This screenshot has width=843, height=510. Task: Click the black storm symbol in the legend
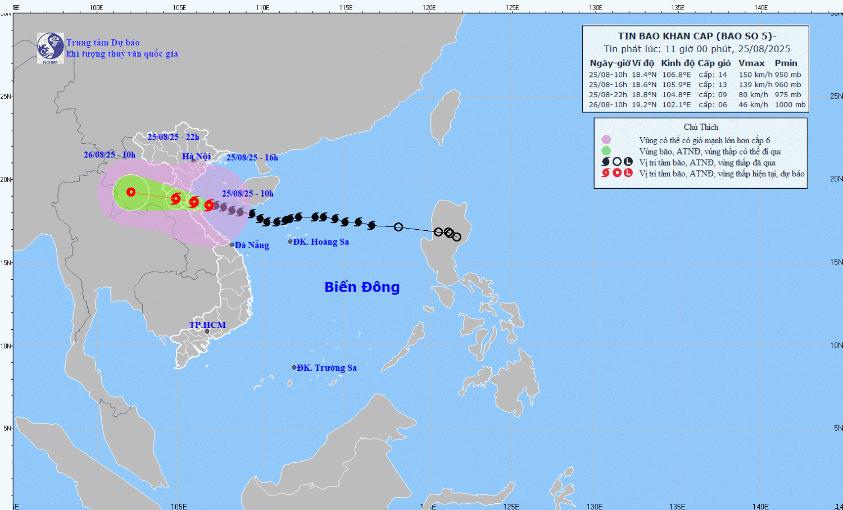[605, 162]
